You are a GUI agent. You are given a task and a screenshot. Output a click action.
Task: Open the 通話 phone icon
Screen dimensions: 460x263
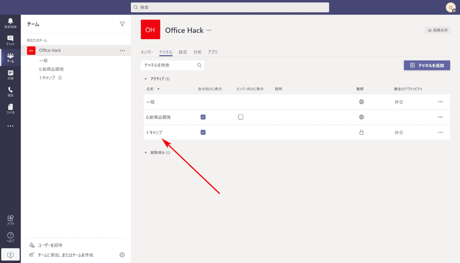[10, 92]
